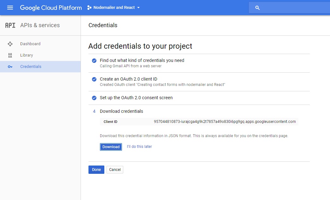Expand step 4 Download credentials

(x=121, y=111)
